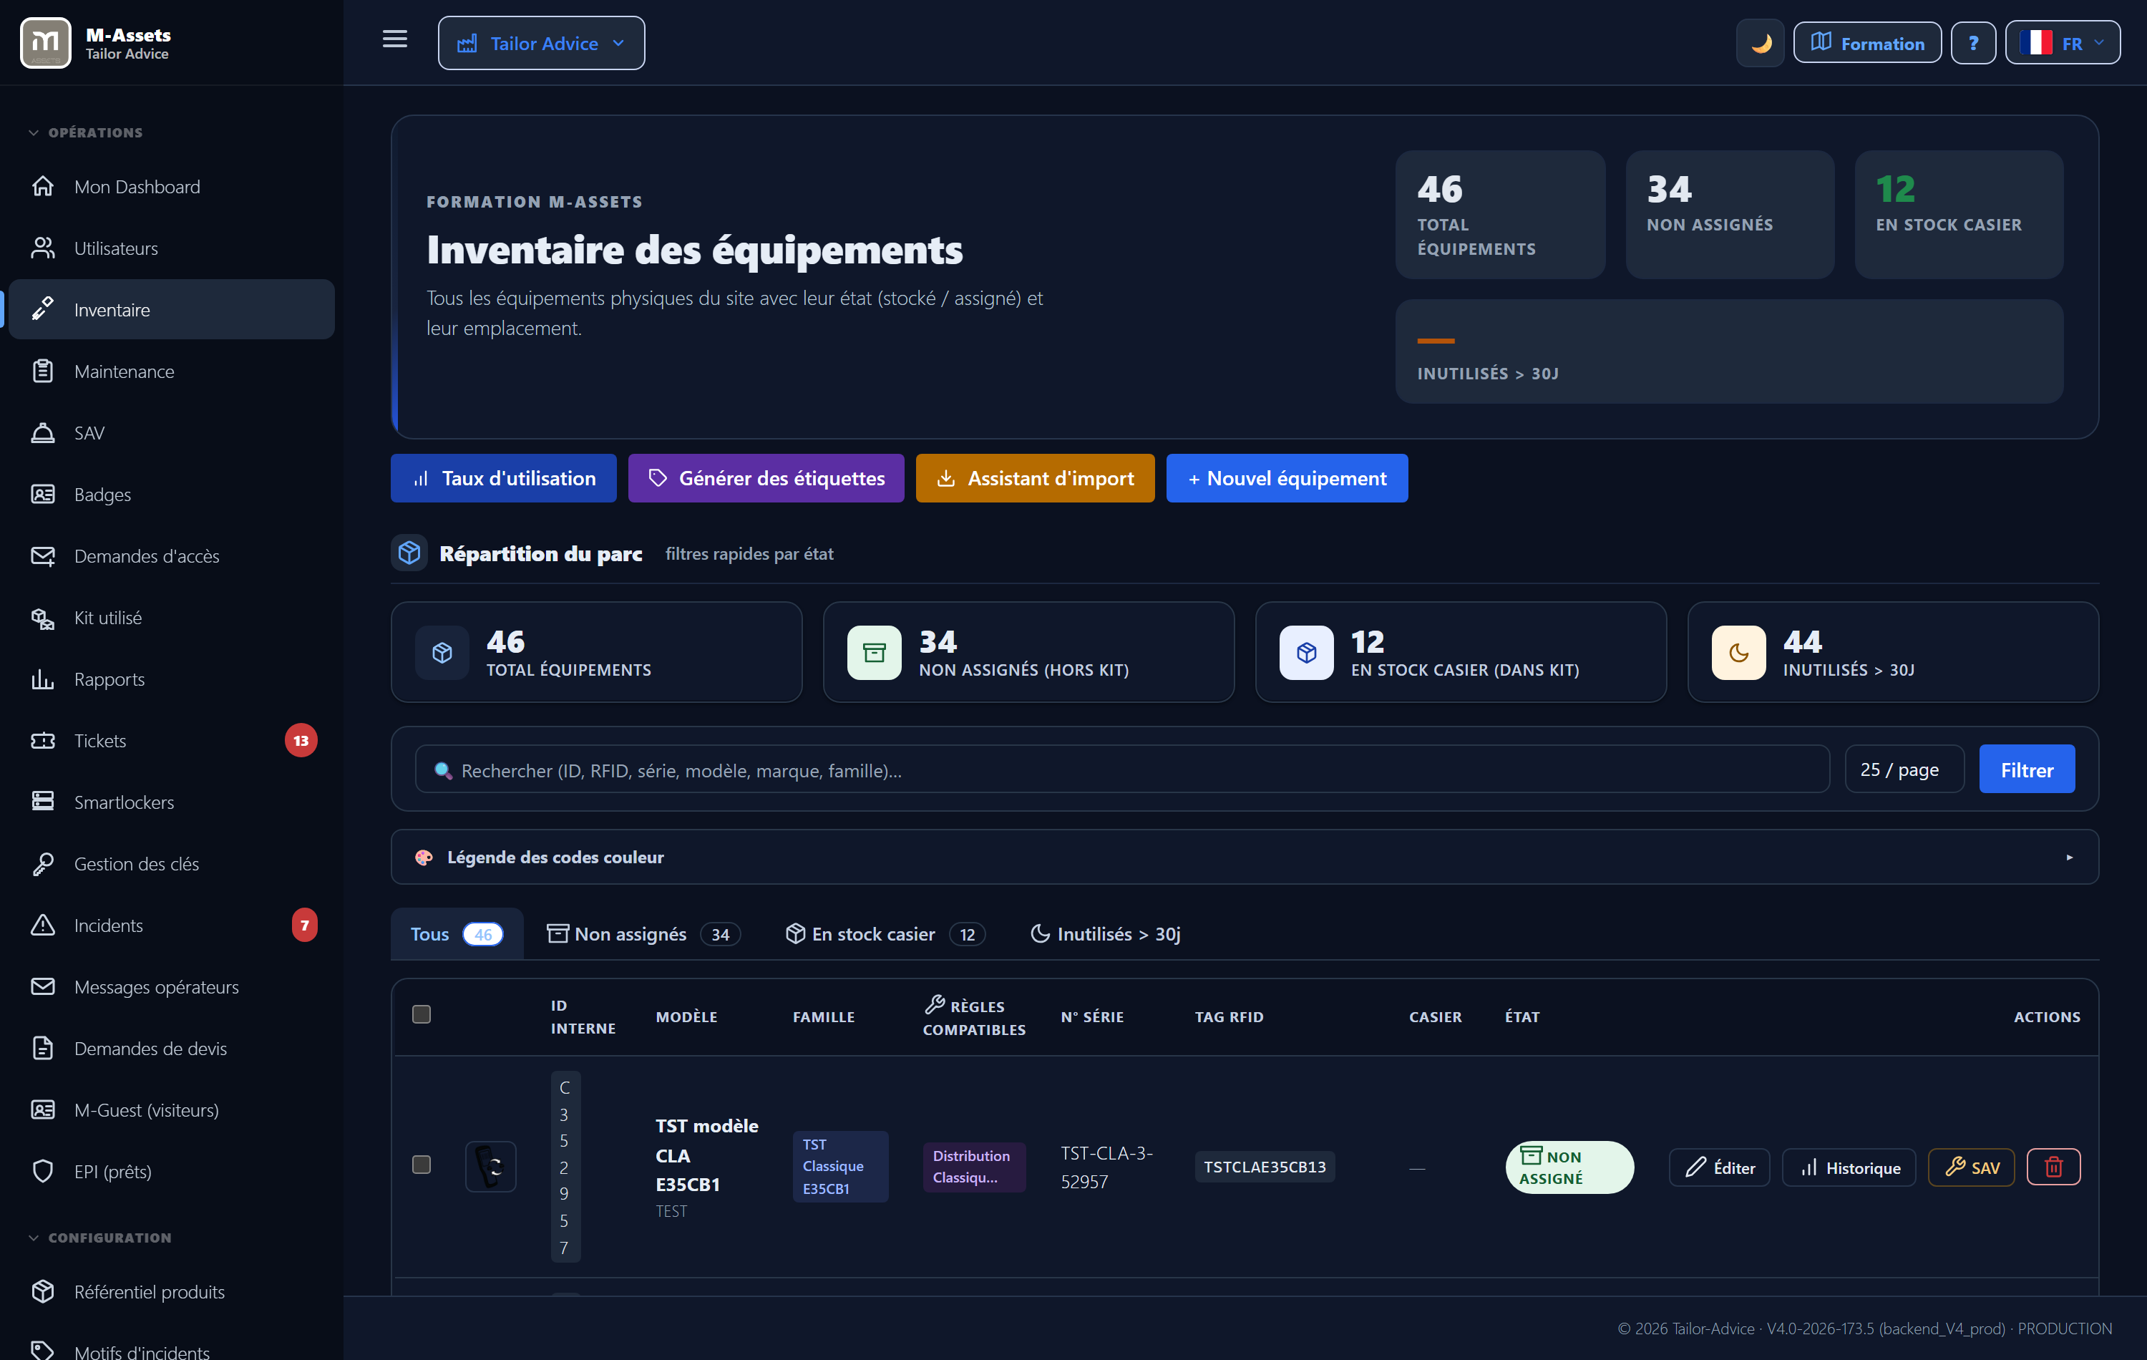
Task: Tick the checkbox for TST modèle CLA E35CB1
Action: 422,1165
